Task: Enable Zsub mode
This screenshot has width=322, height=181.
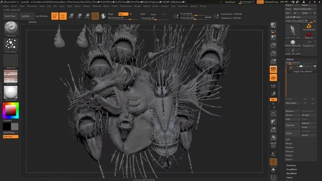Action: 153,15
